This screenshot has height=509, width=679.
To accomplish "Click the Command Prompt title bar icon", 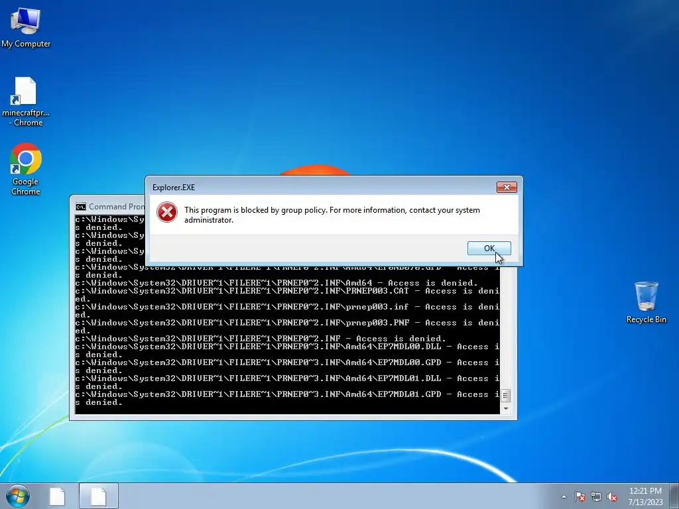I will point(80,207).
